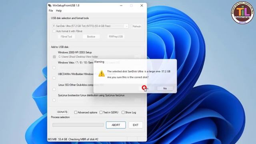Browse for SysLinux bootsector source
This screenshot has width=256, height=144.
coord(138,100)
